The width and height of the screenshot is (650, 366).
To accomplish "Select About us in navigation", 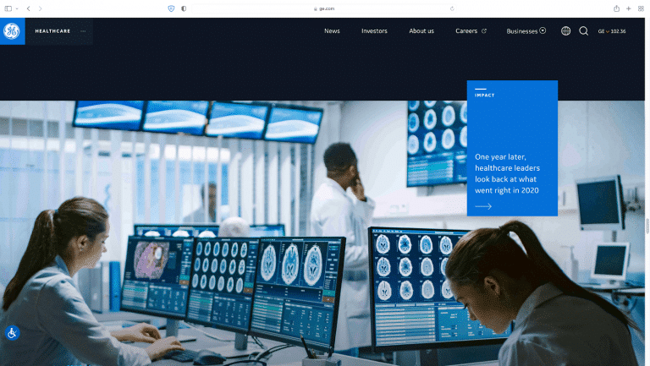I will 421,31.
